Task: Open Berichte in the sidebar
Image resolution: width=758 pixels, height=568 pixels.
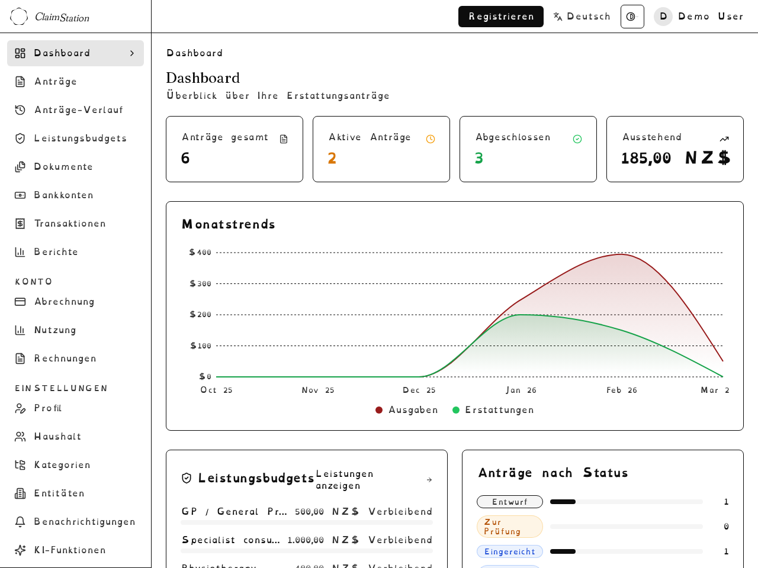Action: tap(75, 252)
